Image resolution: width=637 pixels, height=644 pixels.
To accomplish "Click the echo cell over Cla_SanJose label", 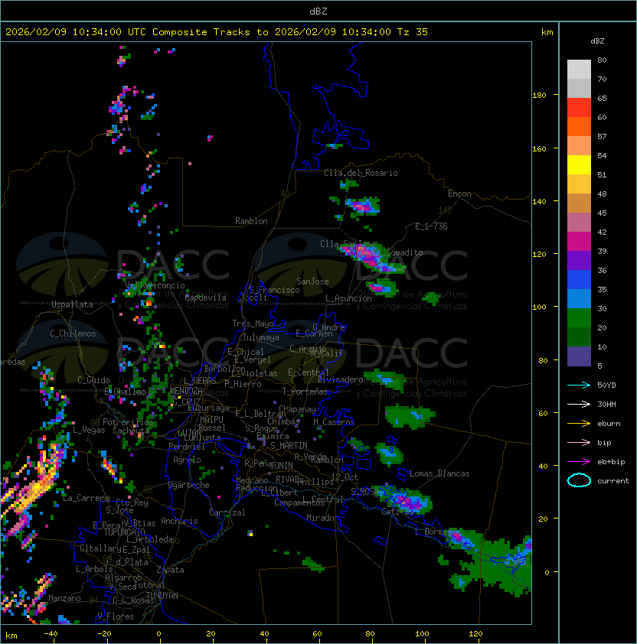I will [x=372, y=258].
